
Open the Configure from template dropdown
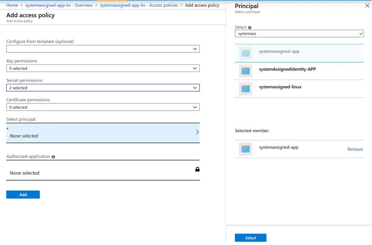pos(103,49)
